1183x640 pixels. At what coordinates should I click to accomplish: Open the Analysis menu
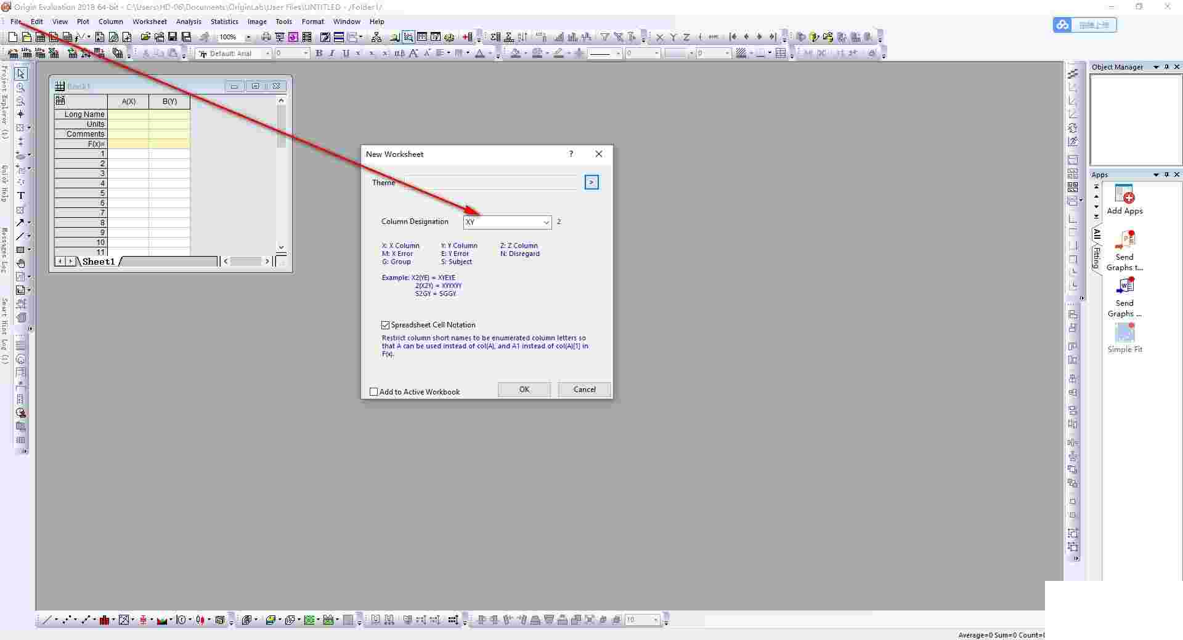pyautogui.click(x=189, y=22)
